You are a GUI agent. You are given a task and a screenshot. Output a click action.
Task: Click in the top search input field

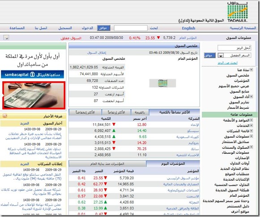click(131, 28)
